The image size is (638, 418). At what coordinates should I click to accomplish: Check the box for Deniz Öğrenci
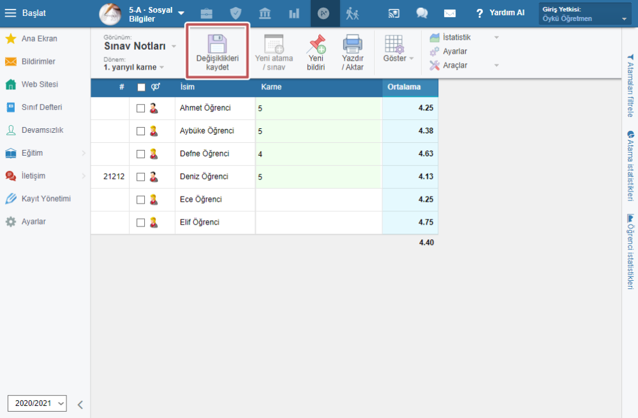(x=140, y=177)
